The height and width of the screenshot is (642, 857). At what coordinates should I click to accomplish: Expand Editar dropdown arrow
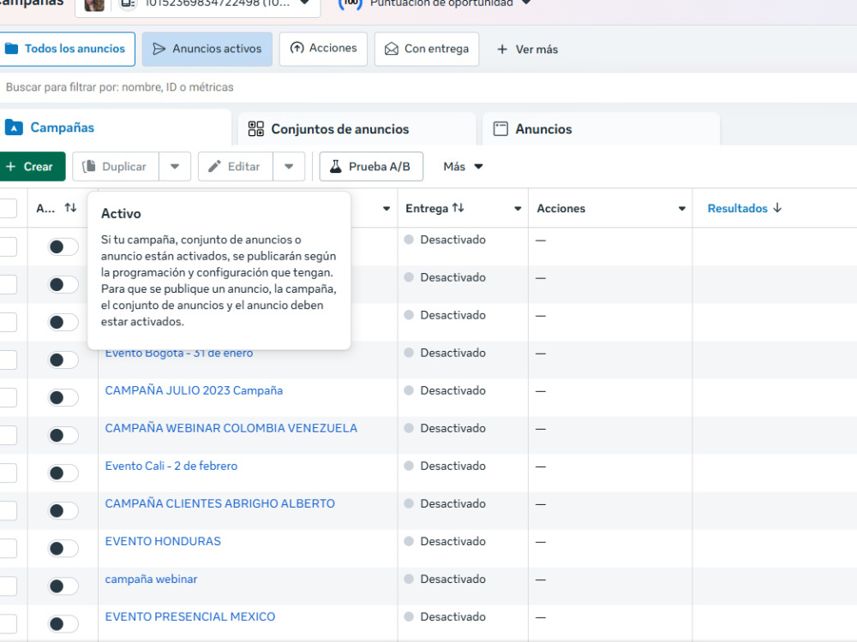tap(289, 167)
